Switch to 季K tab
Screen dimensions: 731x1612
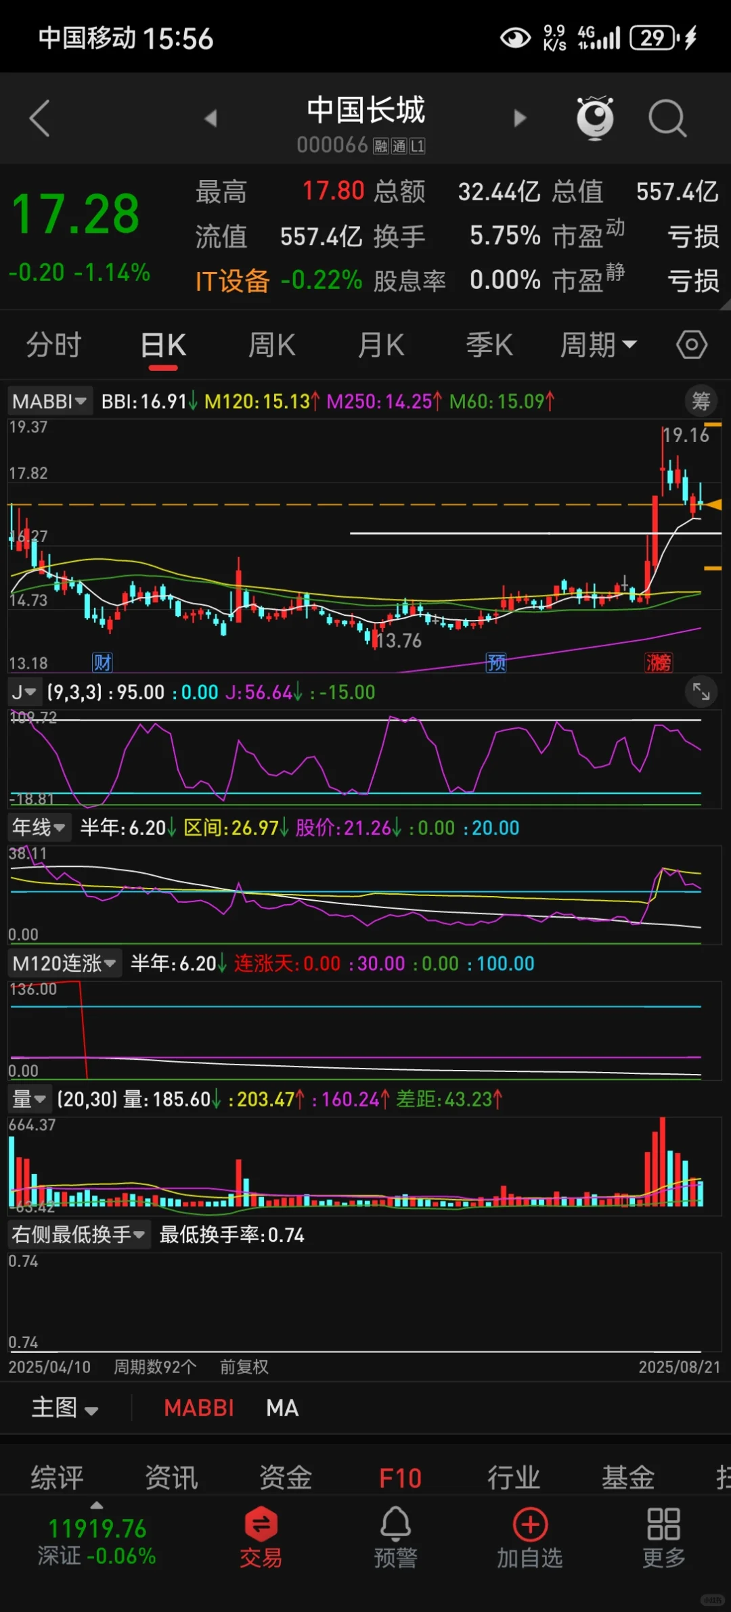click(489, 345)
